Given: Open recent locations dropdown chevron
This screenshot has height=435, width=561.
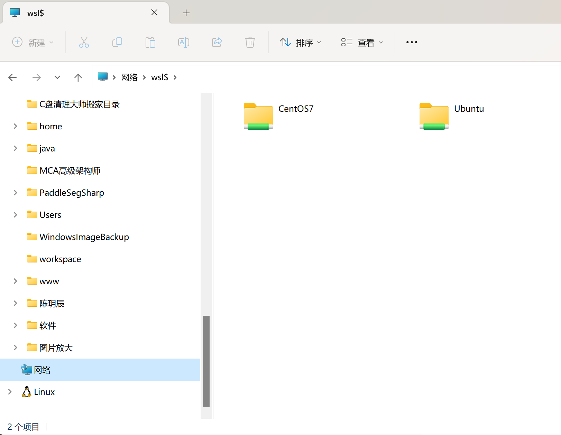Looking at the screenshot, I should [57, 77].
